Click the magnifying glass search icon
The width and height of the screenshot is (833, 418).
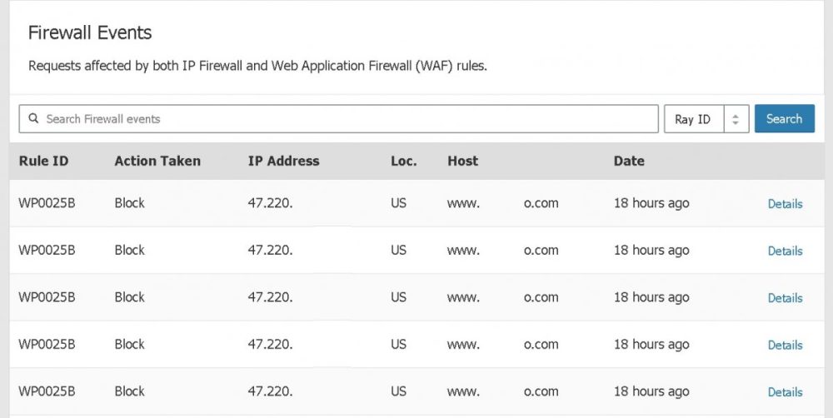pyautogui.click(x=33, y=118)
